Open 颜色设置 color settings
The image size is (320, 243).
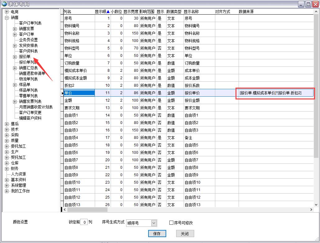[20, 222]
